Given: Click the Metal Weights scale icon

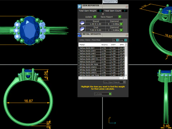Looking at the screenshot, I should coord(80,35).
